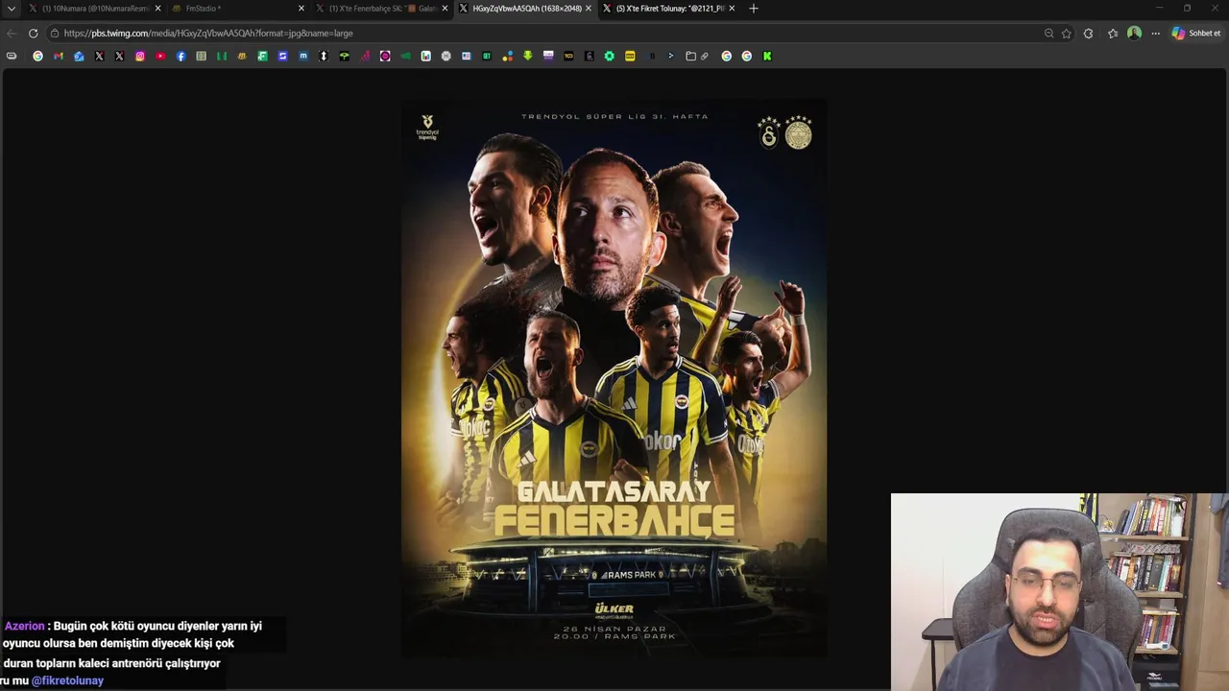Open the green K bookmark icon
This screenshot has height=691, width=1229.
click(x=767, y=56)
